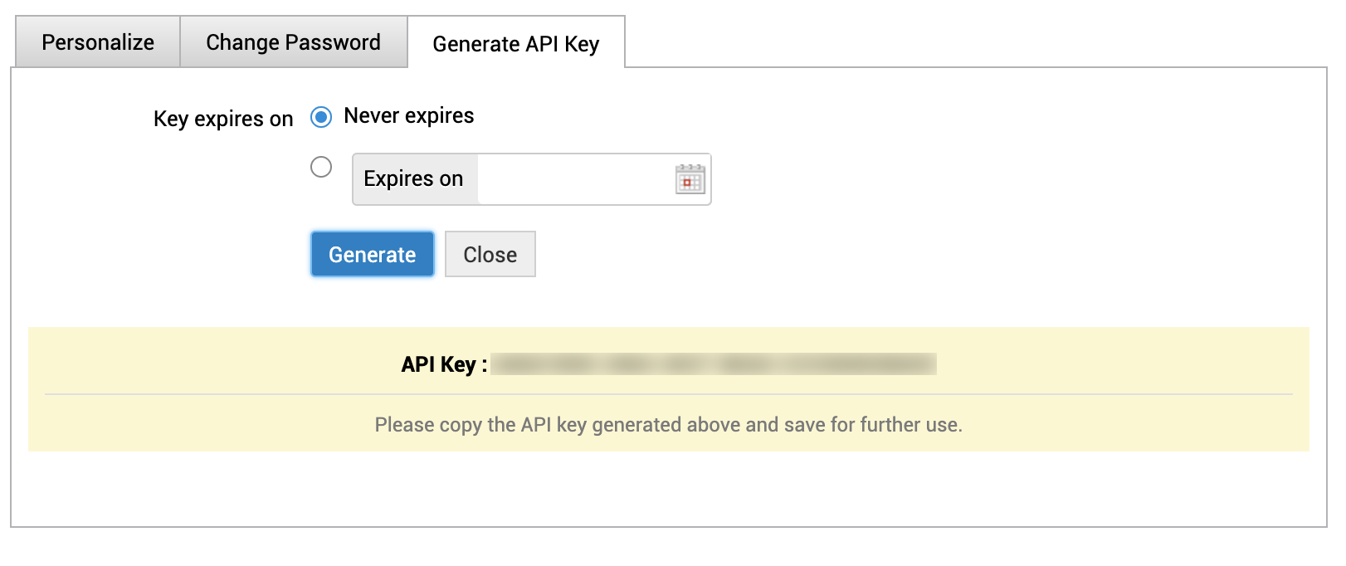The height and width of the screenshot is (566, 1346).
Task: Select the Never expires radio button
Action: click(321, 117)
